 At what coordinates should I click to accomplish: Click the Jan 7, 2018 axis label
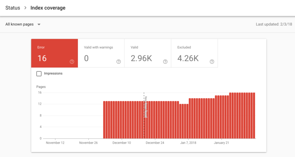(188, 143)
